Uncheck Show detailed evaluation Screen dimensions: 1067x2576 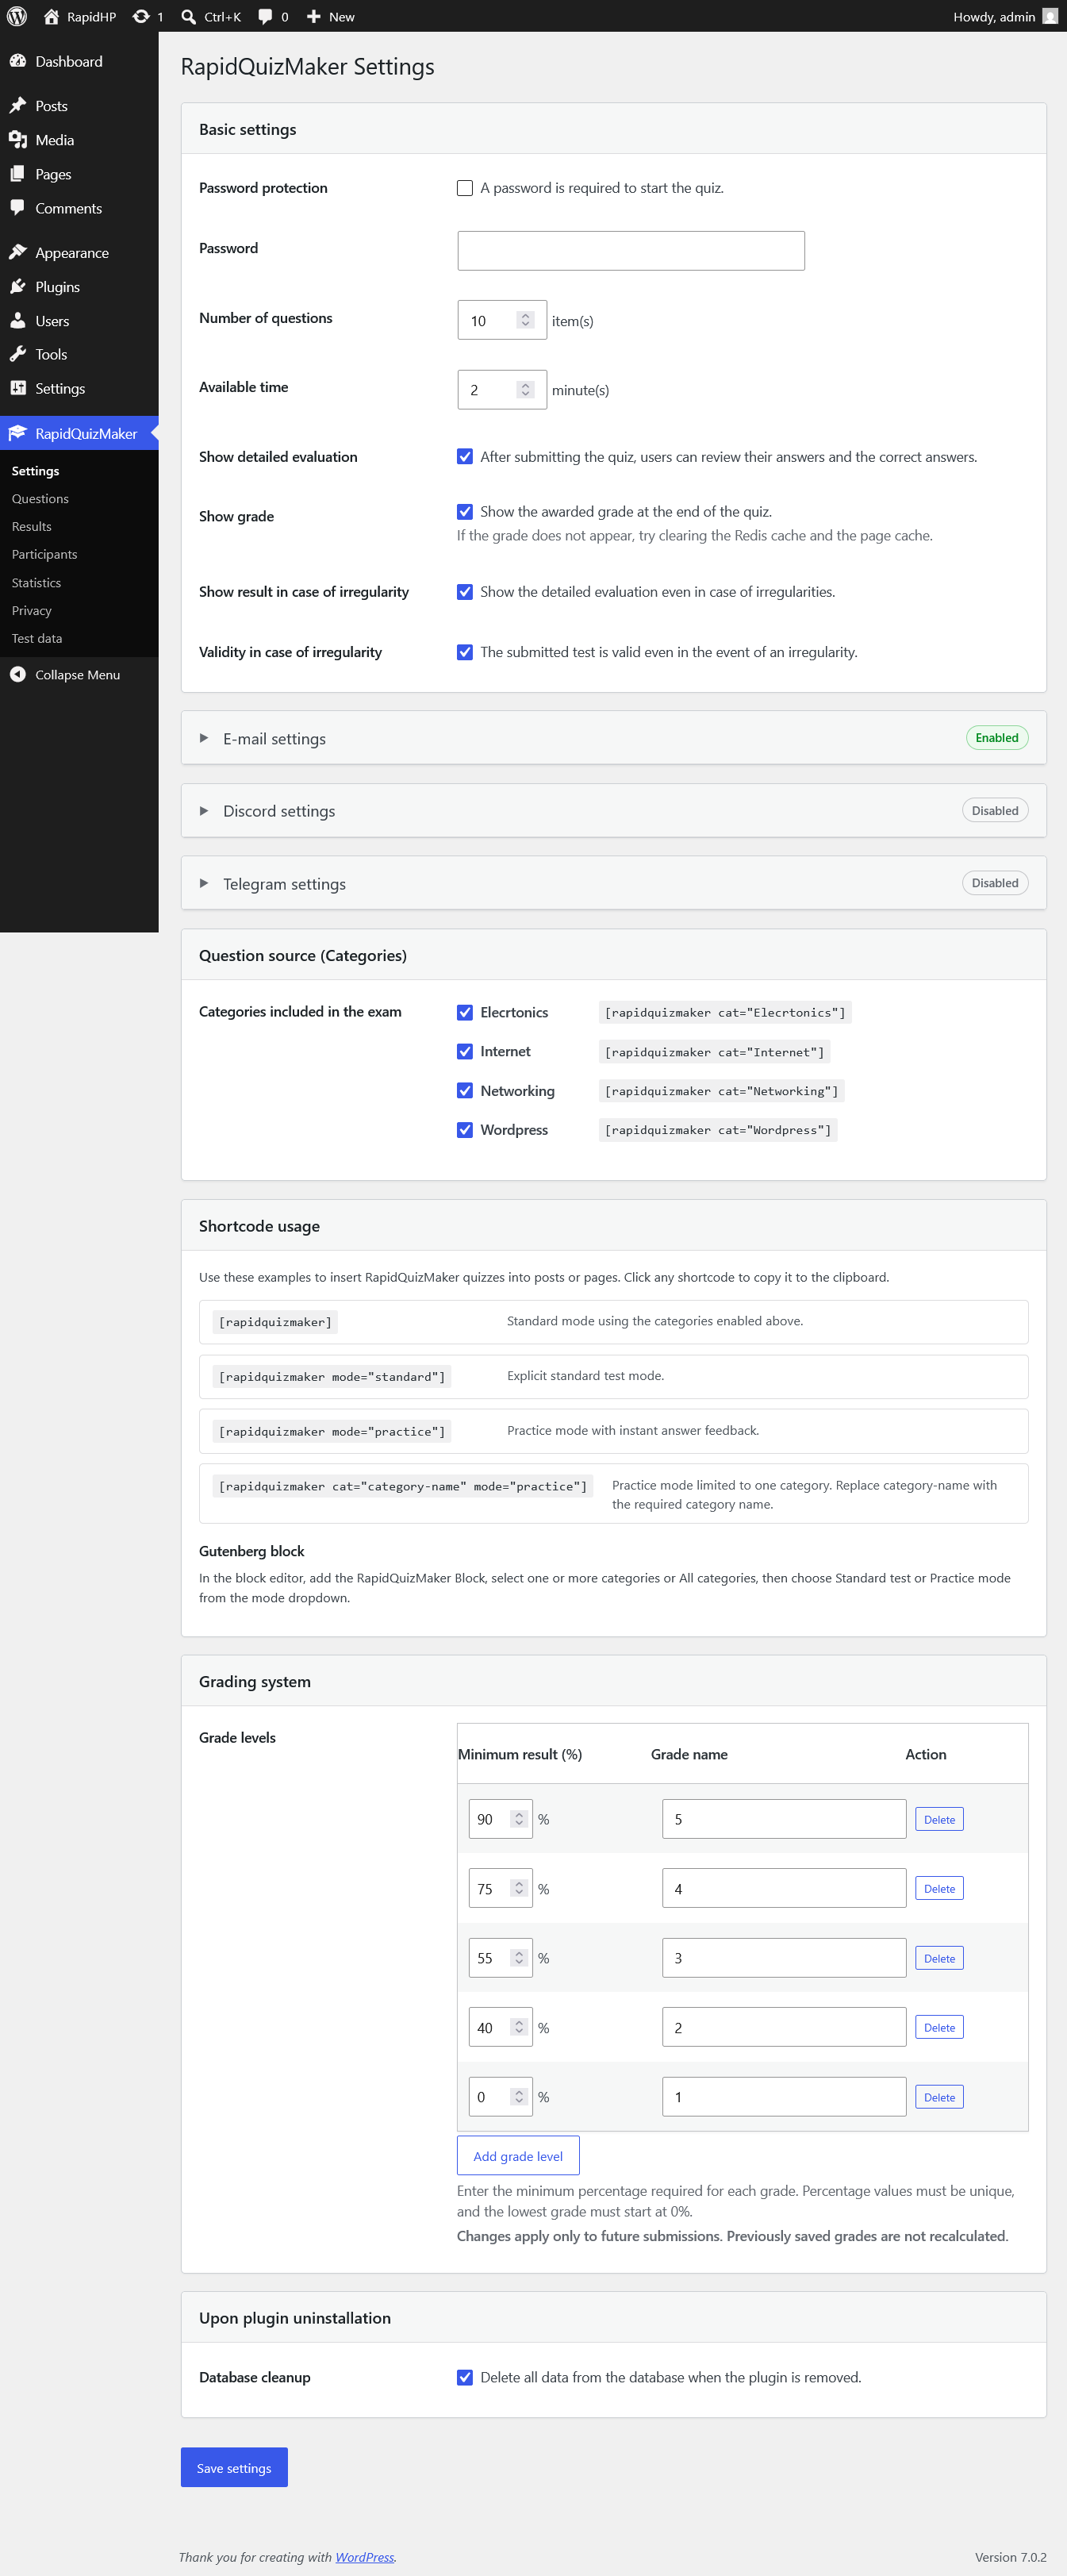pos(465,456)
